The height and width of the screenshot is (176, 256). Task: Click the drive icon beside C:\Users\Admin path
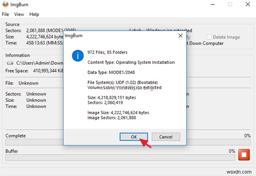coord(10,63)
